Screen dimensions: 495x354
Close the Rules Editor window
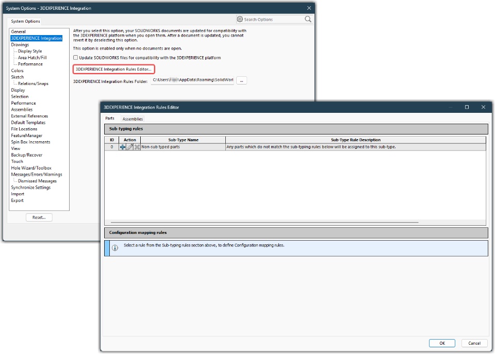(483, 107)
